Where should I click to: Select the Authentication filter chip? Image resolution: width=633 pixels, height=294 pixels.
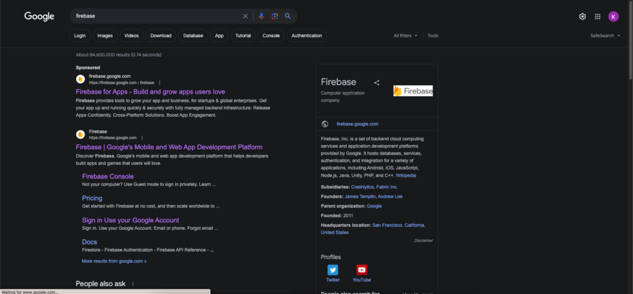tap(307, 35)
